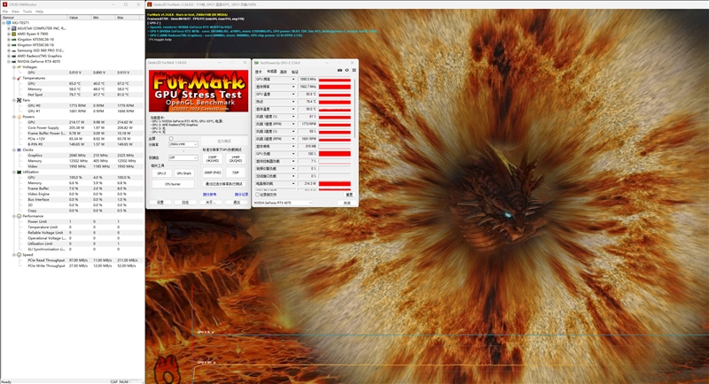
Task: Click Powers flame icon in HWMonitor
Action: [19, 117]
